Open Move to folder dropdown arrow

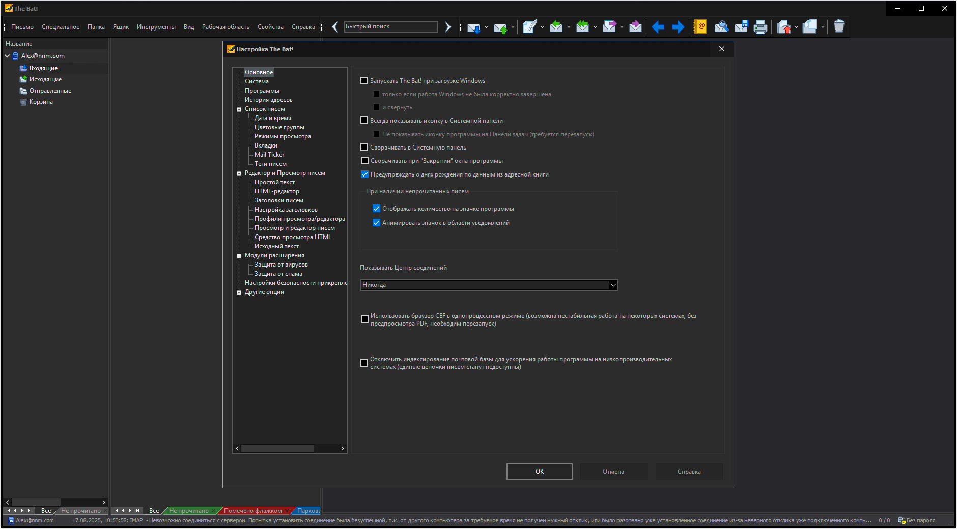[796, 27]
